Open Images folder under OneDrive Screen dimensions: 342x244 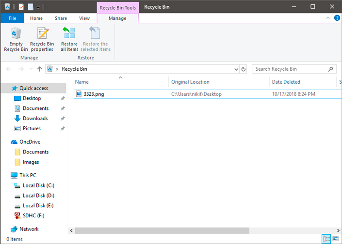[31, 162]
